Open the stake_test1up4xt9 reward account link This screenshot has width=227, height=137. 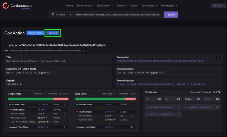tap(161, 85)
